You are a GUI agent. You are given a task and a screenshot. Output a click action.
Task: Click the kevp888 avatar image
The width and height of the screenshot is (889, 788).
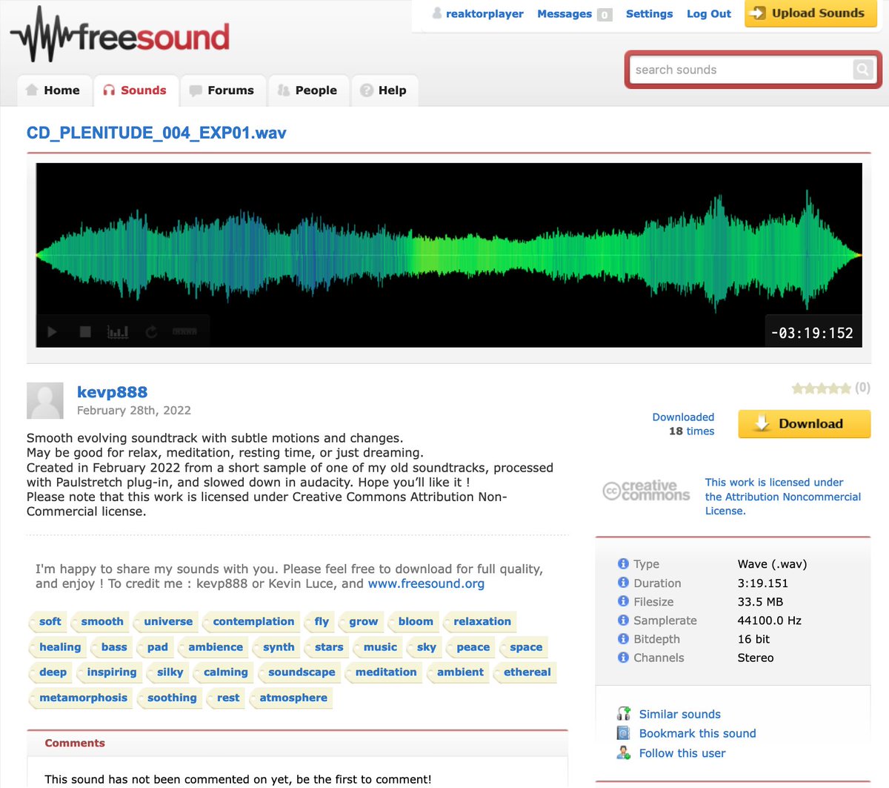click(x=45, y=401)
